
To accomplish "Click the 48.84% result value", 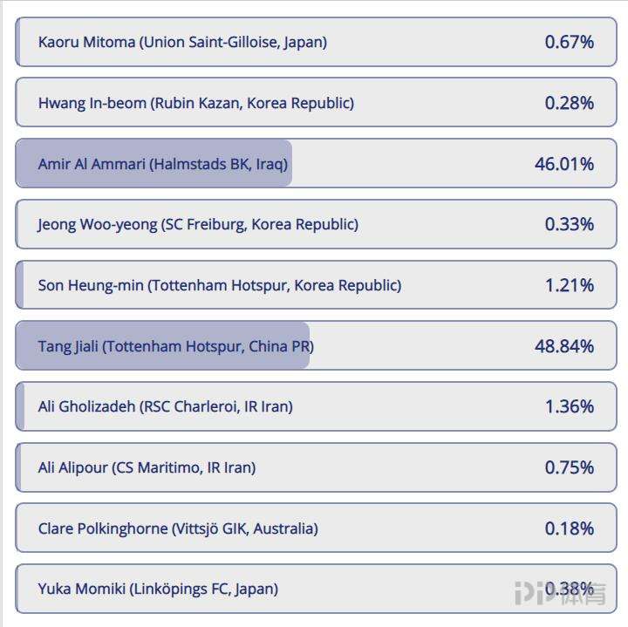I will click(x=564, y=346).
